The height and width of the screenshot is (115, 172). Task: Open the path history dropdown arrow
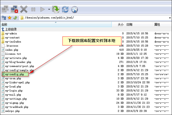pos(170,18)
